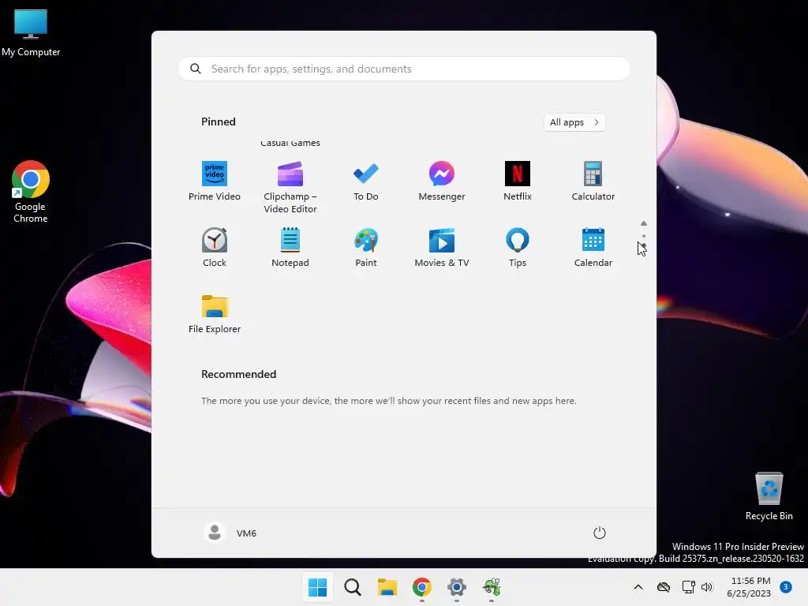808x606 pixels.
Task: Launch Netflix app
Action: pyautogui.click(x=518, y=181)
